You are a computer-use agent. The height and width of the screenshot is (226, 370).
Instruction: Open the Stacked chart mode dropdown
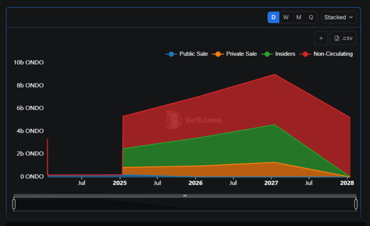point(339,17)
